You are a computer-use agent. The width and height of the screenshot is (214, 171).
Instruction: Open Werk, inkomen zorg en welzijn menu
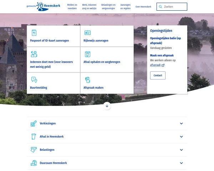pos(89,6)
